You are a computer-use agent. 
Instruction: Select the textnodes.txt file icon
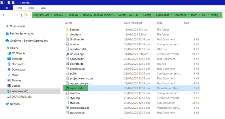point(67,113)
